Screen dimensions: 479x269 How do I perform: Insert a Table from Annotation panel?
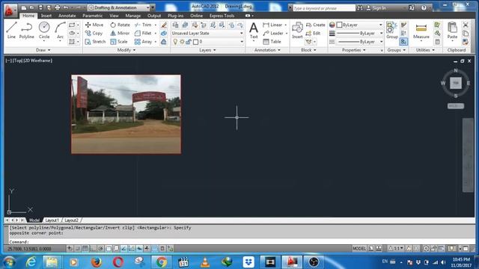coord(272,42)
